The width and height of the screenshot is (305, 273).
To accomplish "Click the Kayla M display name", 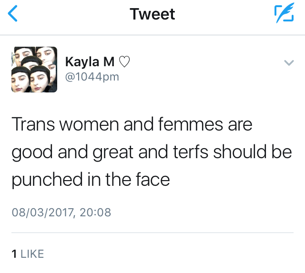I will 89,62.
